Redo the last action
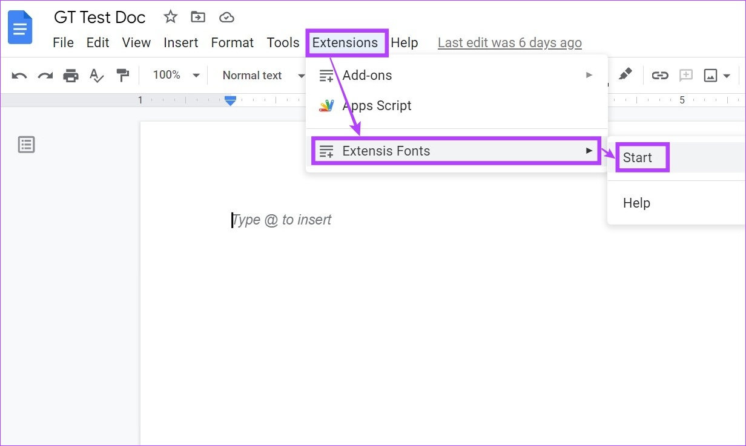 pyautogui.click(x=45, y=76)
